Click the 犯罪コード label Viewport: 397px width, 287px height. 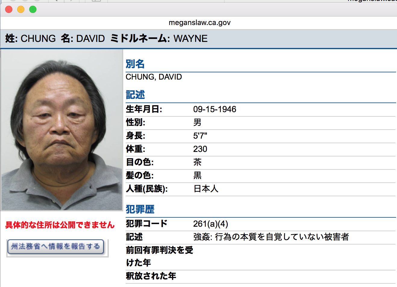tap(147, 224)
